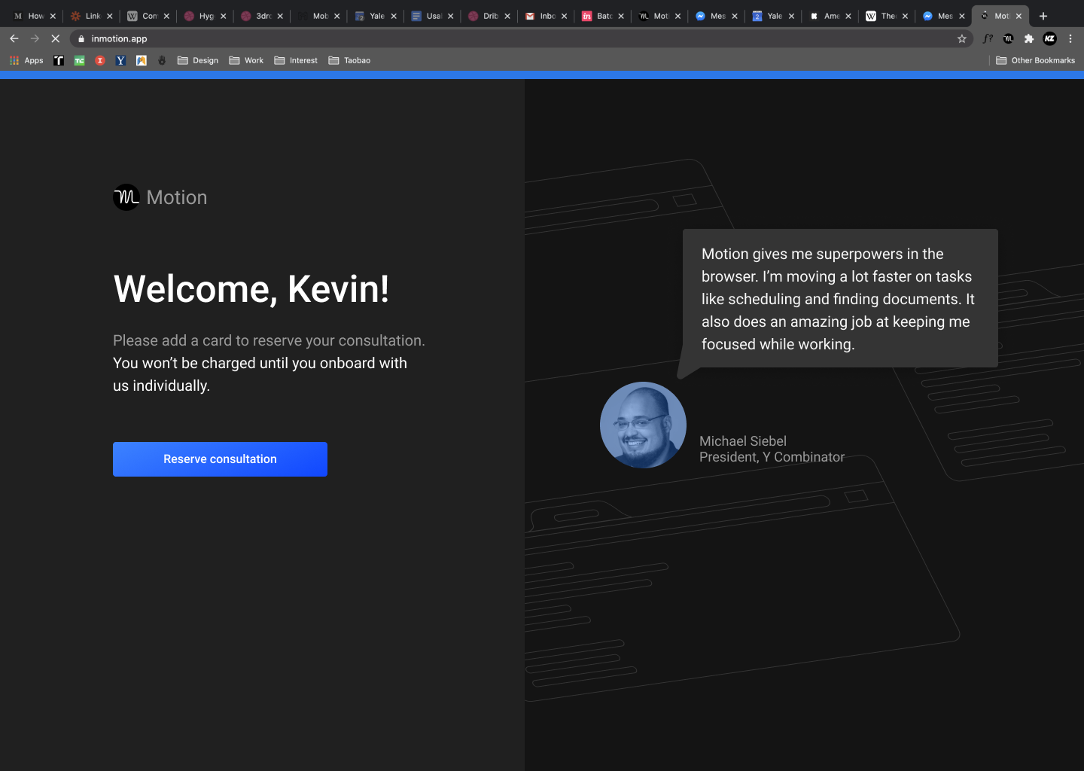
Task: Click the Michael Siebel name text
Action: click(x=743, y=441)
